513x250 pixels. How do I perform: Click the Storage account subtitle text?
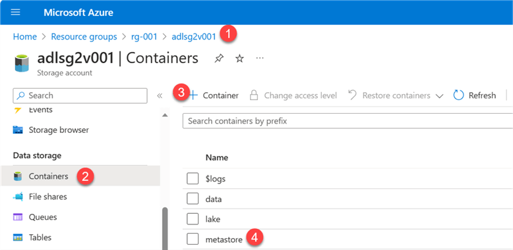65,73
